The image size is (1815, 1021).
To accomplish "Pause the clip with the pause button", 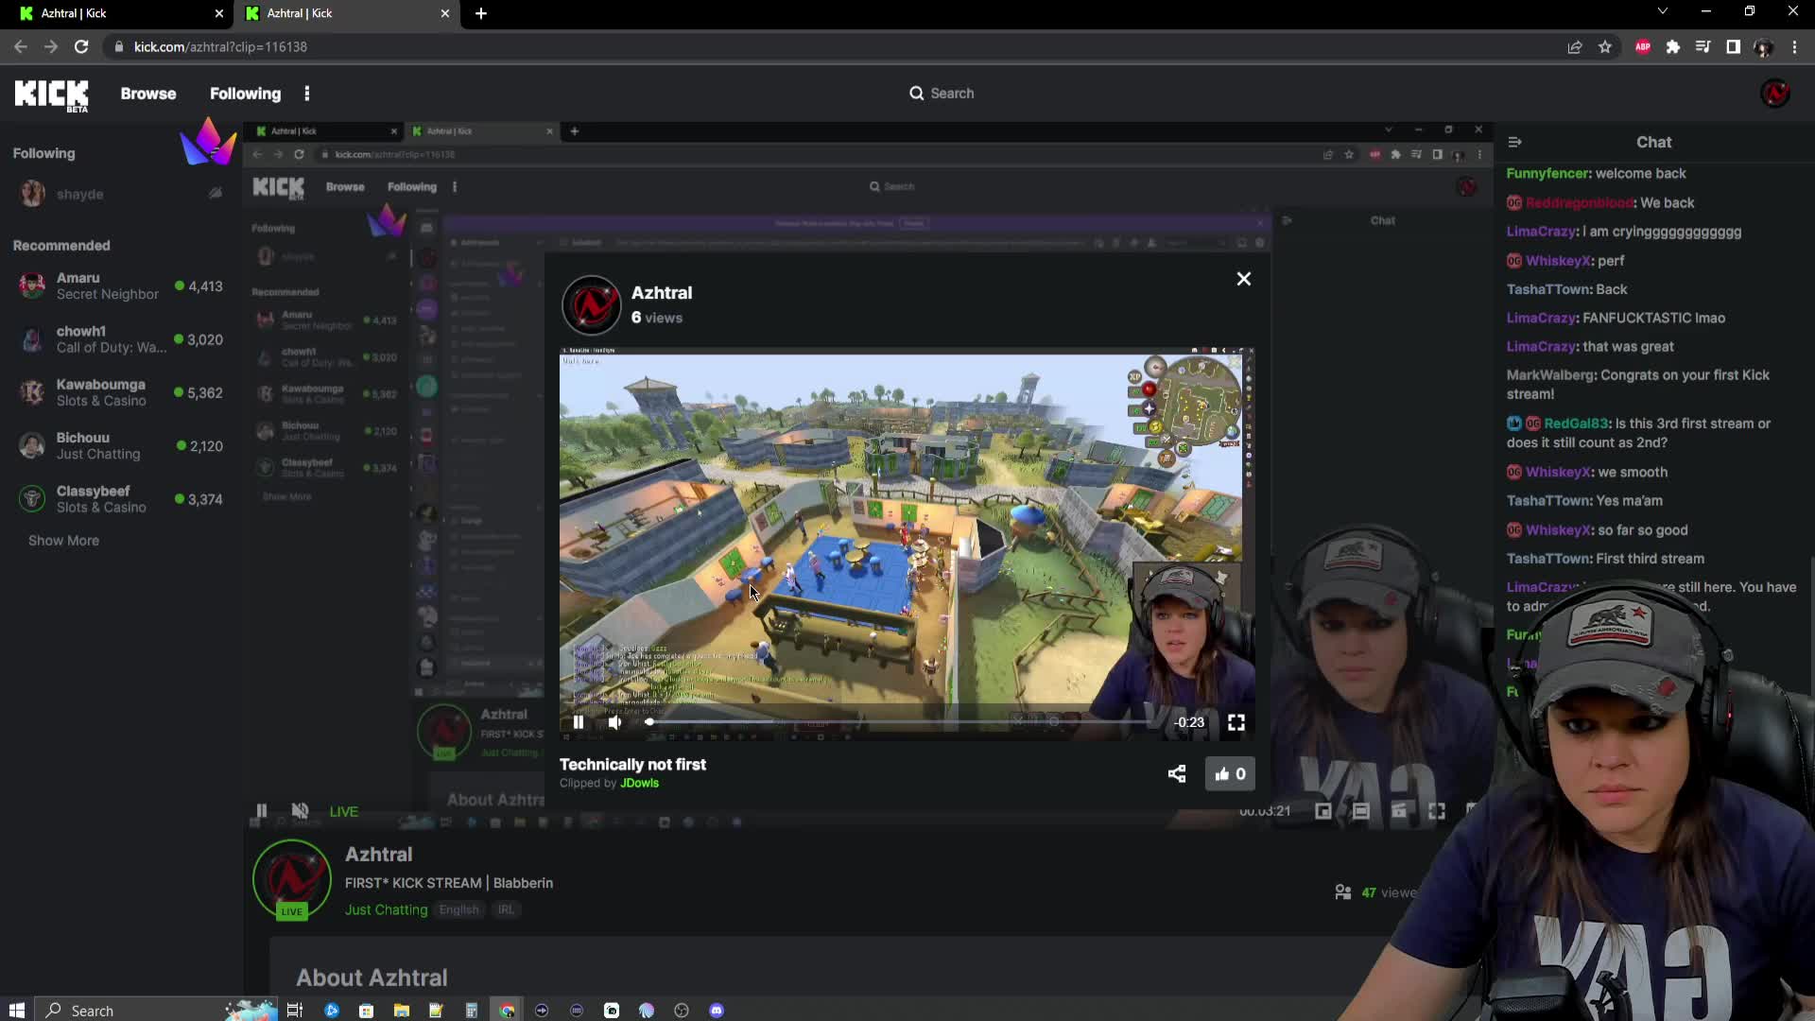I will click(x=579, y=722).
